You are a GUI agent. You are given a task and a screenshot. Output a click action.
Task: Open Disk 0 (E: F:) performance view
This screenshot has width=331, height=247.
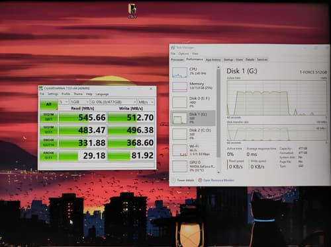point(193,102)
